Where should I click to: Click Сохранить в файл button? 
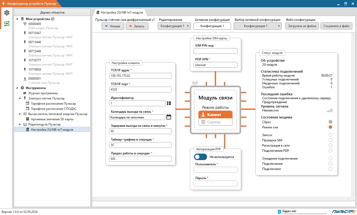(x=336, y=26)
